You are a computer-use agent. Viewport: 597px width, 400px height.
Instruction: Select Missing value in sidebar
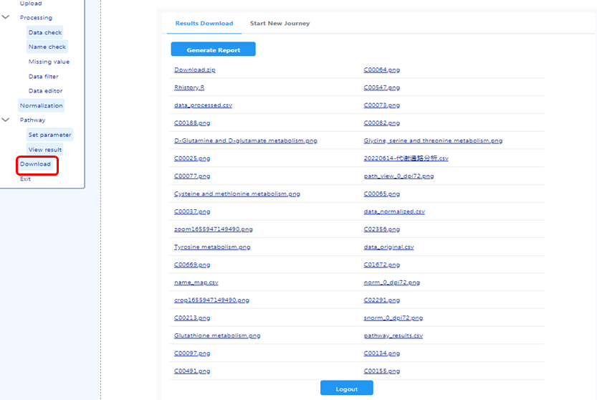tap(49, 62)
